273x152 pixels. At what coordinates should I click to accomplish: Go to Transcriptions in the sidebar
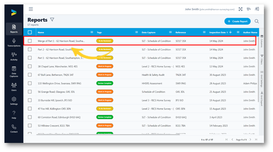coord(14,43)
